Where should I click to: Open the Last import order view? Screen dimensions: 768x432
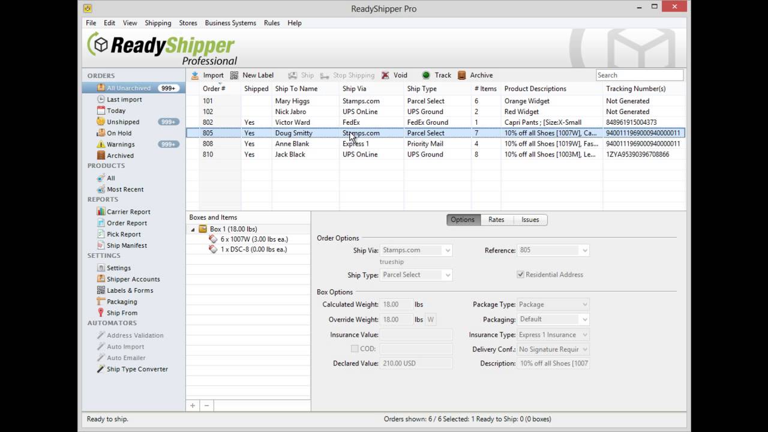(x=124, y=100)
